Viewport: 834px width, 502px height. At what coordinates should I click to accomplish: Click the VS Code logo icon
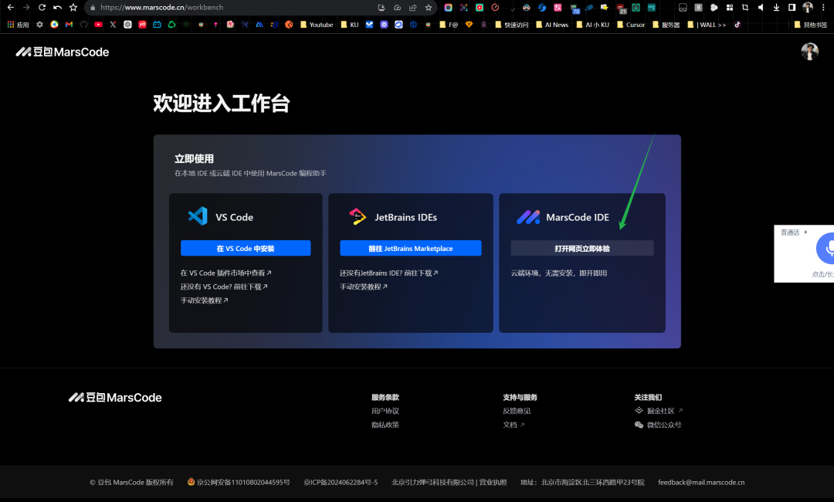click(198, 216)
